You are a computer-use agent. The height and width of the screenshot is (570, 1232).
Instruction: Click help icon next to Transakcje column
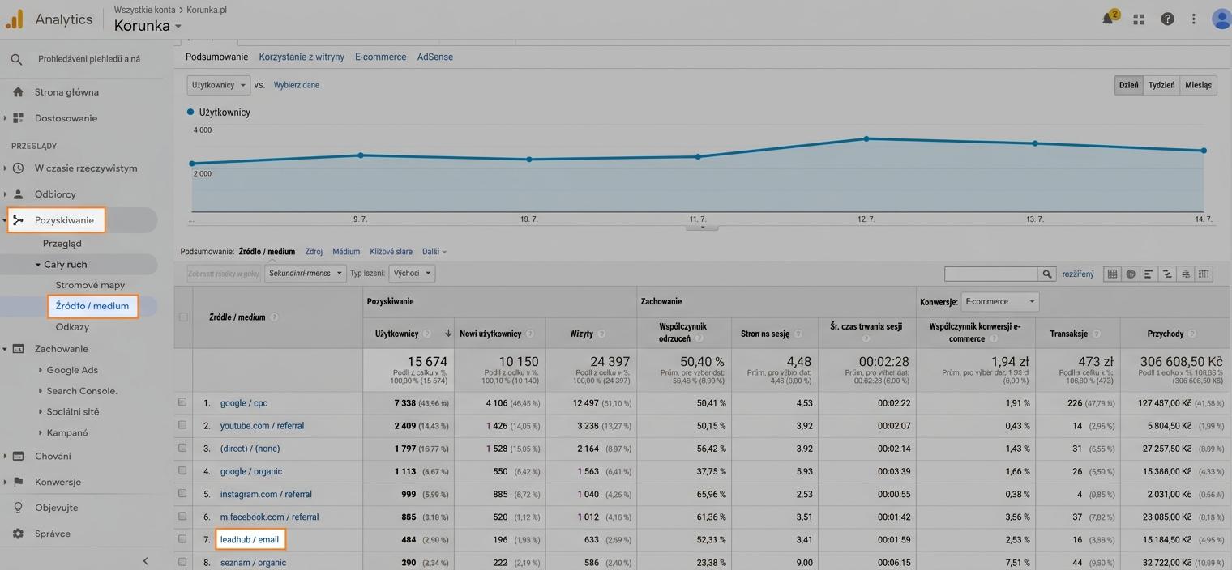(1097, 334)
